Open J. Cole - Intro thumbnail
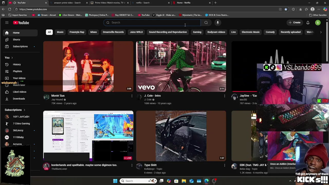 point(181,67)
